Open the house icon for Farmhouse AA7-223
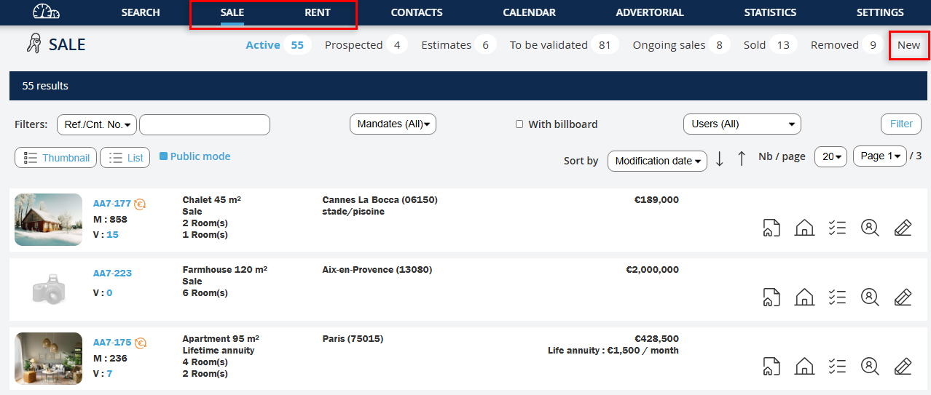 [804, 297]
